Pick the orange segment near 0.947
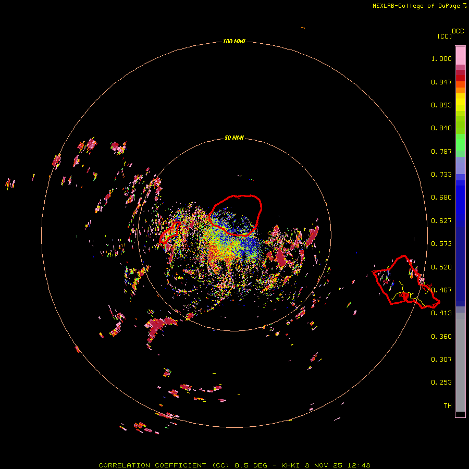This screenshot has height=469, width=469. tap(460, 88)
